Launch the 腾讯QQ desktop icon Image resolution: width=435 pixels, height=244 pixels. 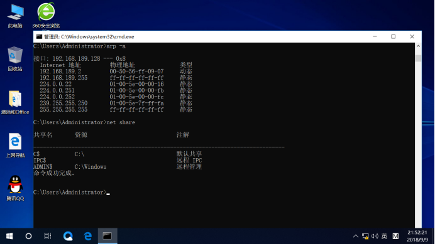click(x=15, y=188)
